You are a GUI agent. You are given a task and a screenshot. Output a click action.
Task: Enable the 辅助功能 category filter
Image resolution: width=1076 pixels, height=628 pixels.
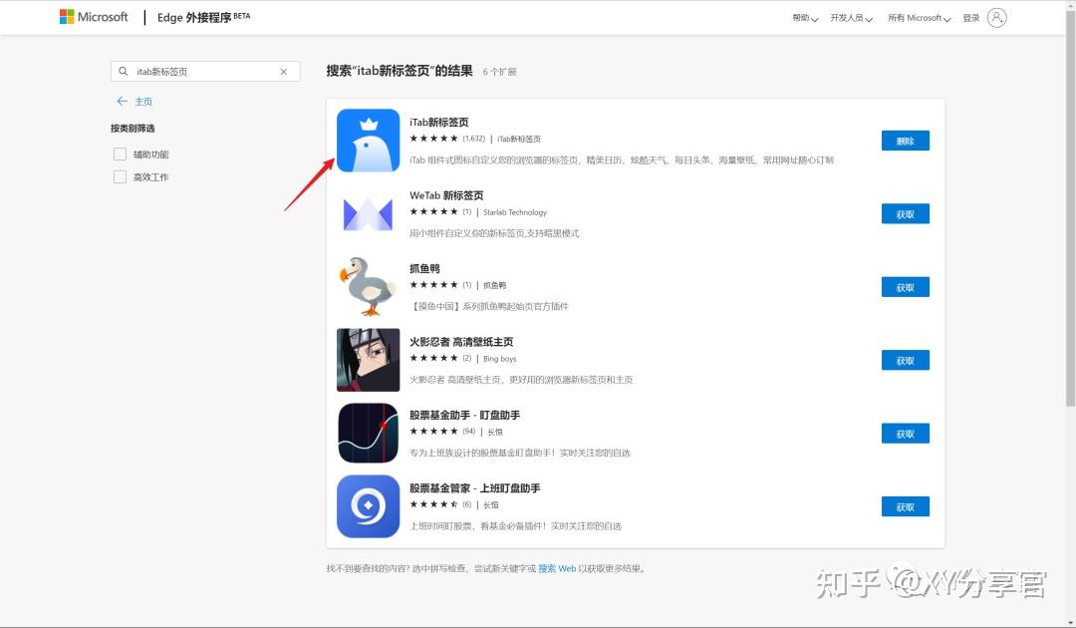[118, 154]
